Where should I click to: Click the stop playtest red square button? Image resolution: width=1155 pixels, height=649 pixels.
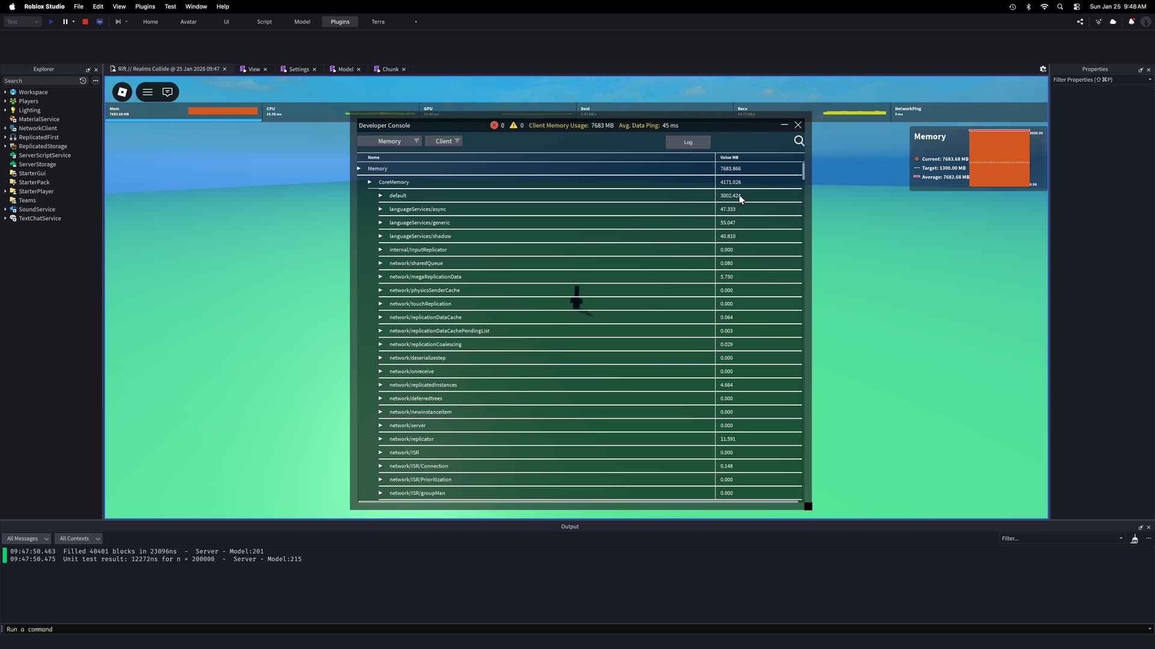[x=85, y=22]
